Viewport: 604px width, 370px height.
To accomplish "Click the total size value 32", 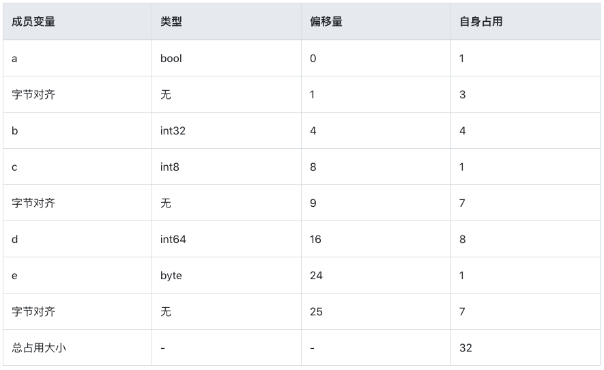I will coord(465,348).
